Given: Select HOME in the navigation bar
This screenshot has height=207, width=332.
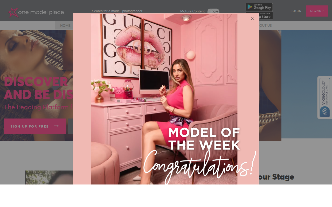Looking at the screenshot, I should (65, 25).
